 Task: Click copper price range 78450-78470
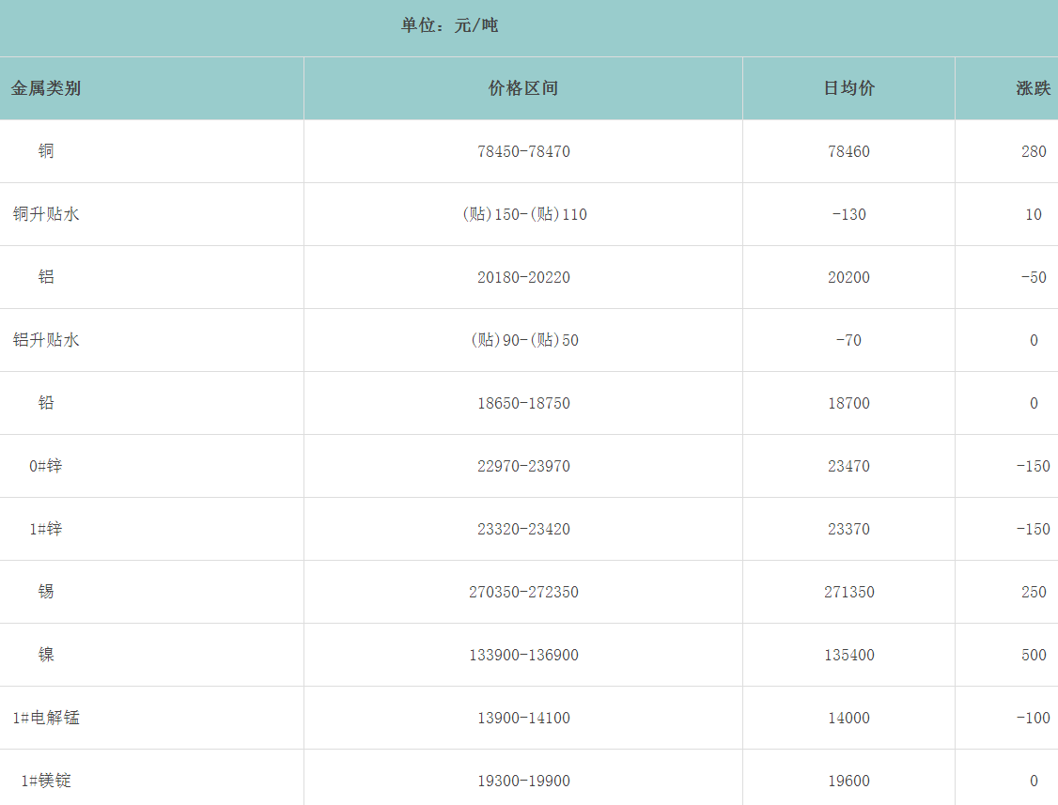tap(523, 151)
